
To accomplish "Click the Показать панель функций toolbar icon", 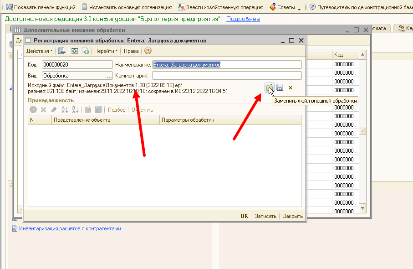I will [x=10, y=7].
